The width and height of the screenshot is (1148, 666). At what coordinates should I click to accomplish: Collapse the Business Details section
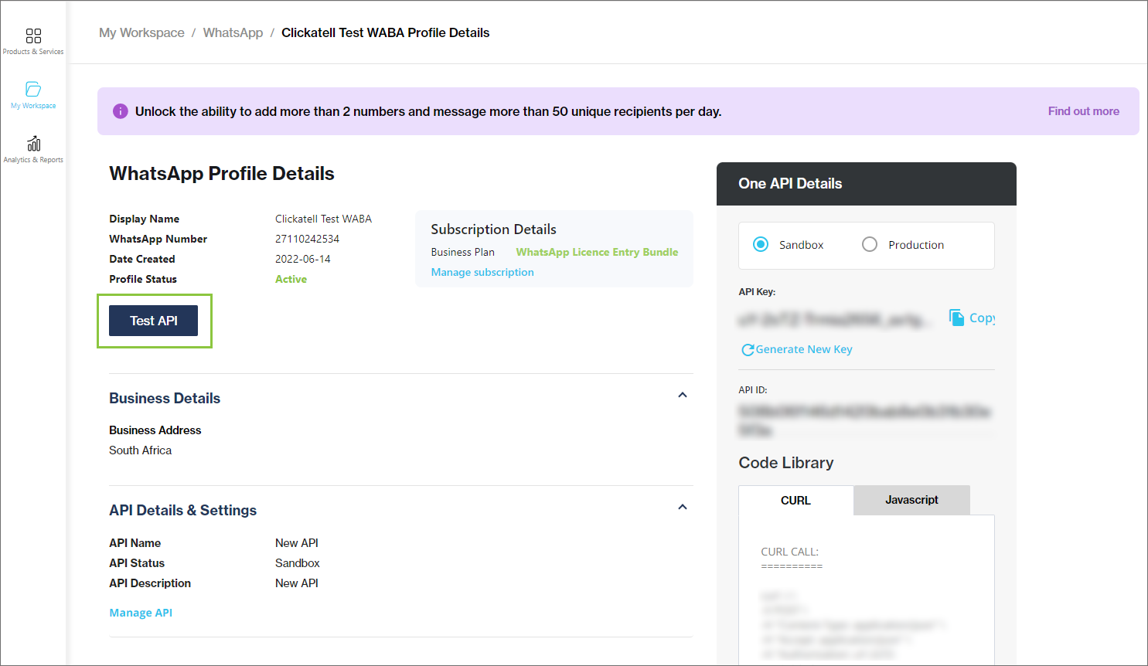point(683,395)
